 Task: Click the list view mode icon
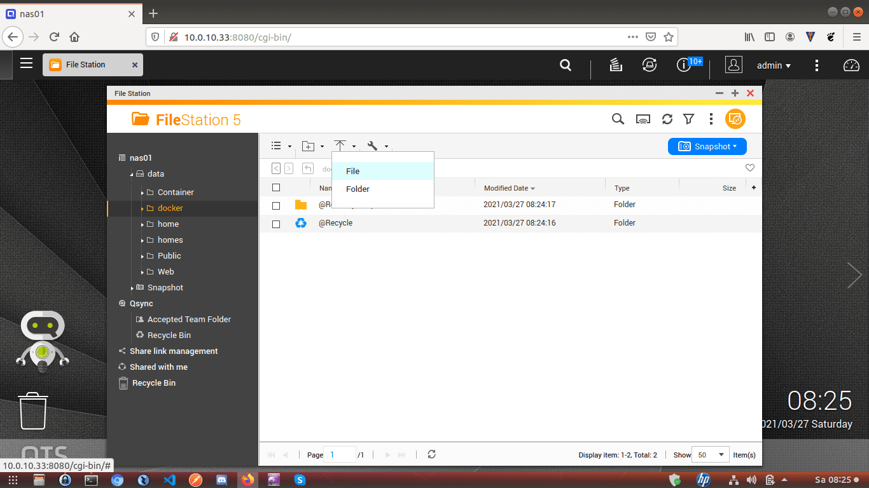coord(276,146)
